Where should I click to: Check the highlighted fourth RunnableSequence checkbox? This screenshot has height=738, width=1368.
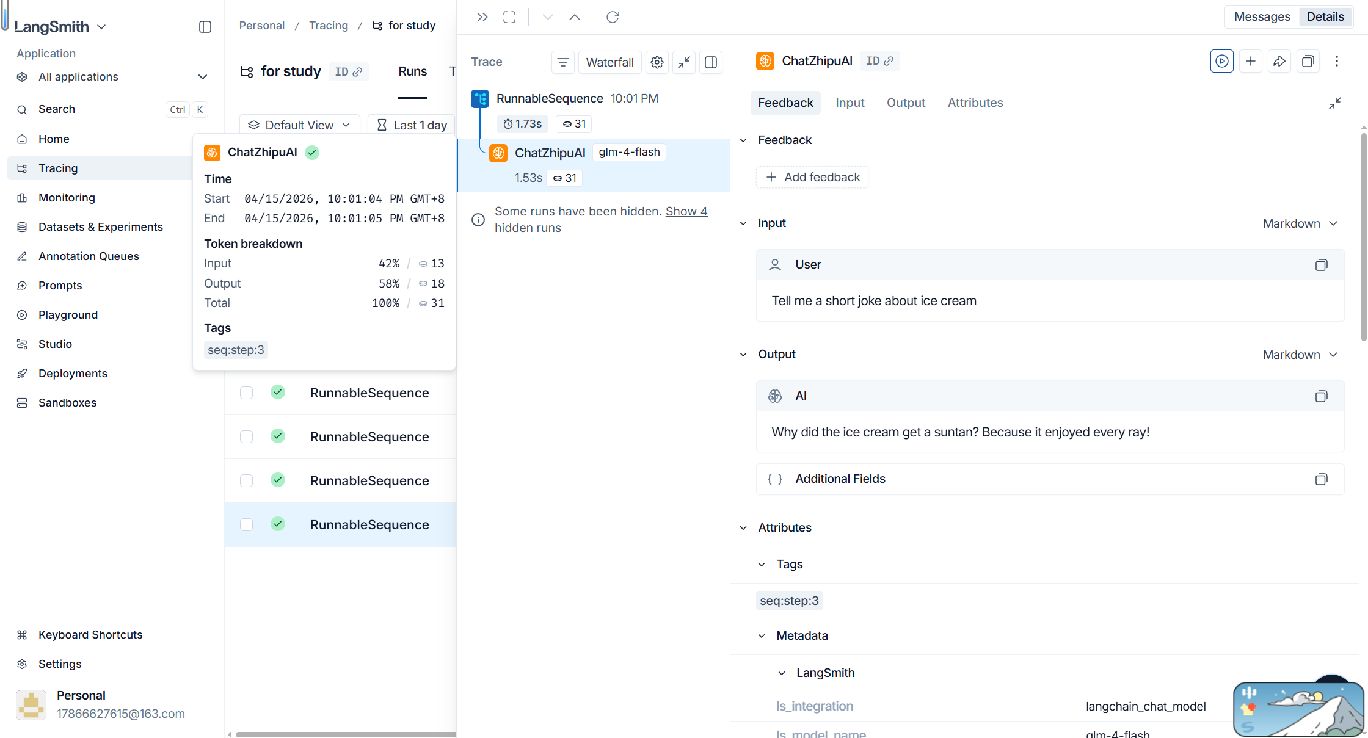tap(247, 524)
